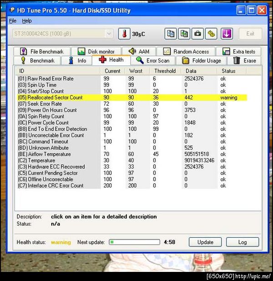Click the yellow Health status warning text
This screenshot has width=273, height=281.
pos(61,242)
